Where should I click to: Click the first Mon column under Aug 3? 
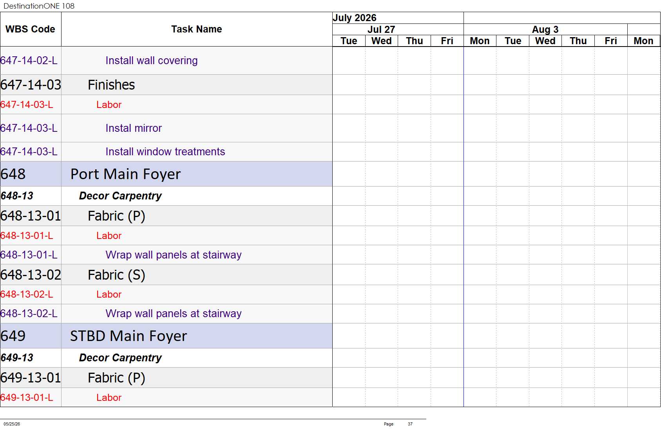(480, 41)
